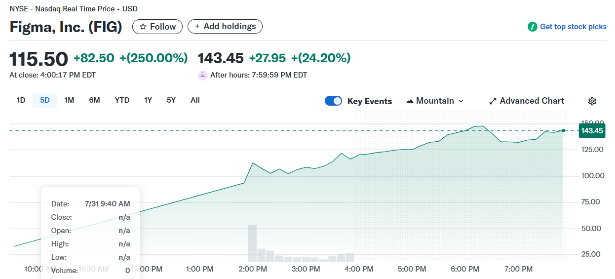Click the 1:00 PM x-axis label

pyautogui.click(x=199, y=269)
